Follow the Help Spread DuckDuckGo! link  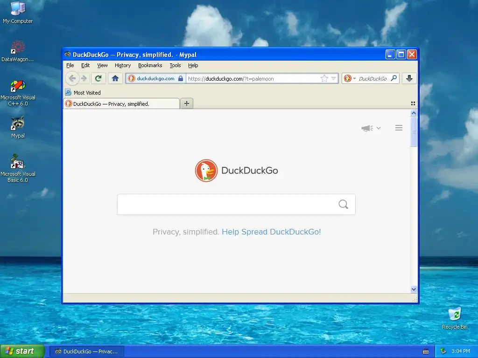point(271,232)
